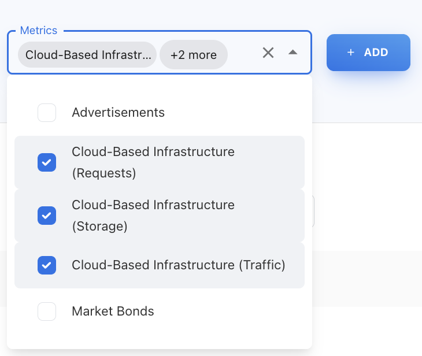This screenshot has height=356, width=422.
Task: Choose the Market Bonds option label
Action: [x=113, y=311]
